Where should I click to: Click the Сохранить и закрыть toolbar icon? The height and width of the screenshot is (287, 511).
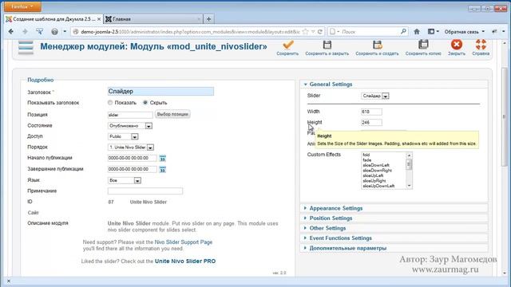tap(327, 45)
